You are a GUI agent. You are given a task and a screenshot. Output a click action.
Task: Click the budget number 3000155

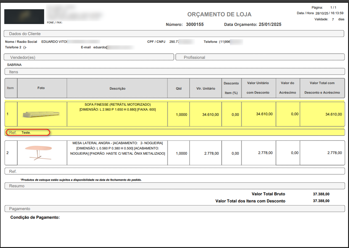point(195,24)
